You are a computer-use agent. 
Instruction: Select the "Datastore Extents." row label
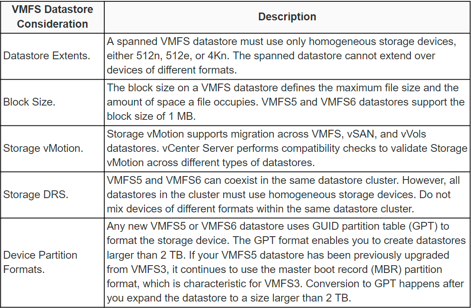click(x=47, y=56)
